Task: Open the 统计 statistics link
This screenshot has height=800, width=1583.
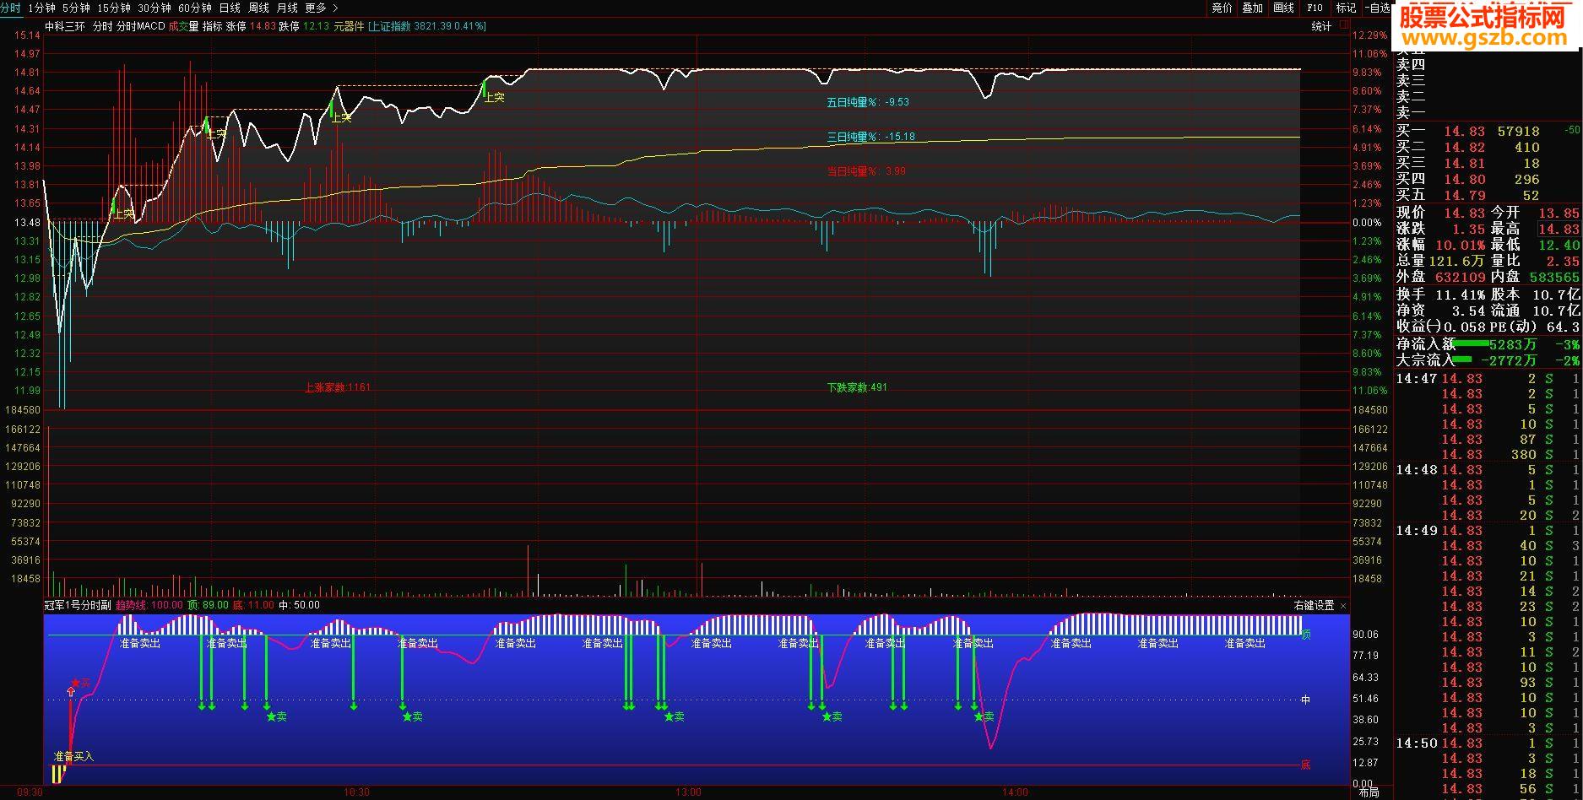Action: click(1321, 26)
